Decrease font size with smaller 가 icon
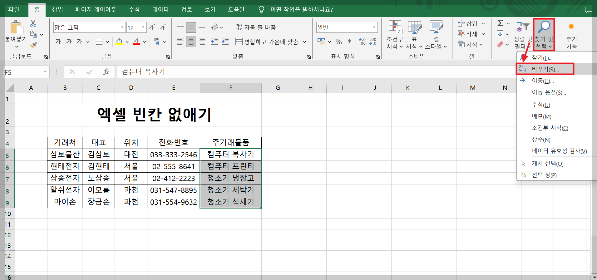 (x=163, y=27)
